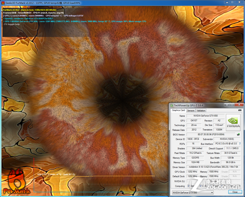
Task: Select the Graphics Card tab
Action: [x=178, y=110]
